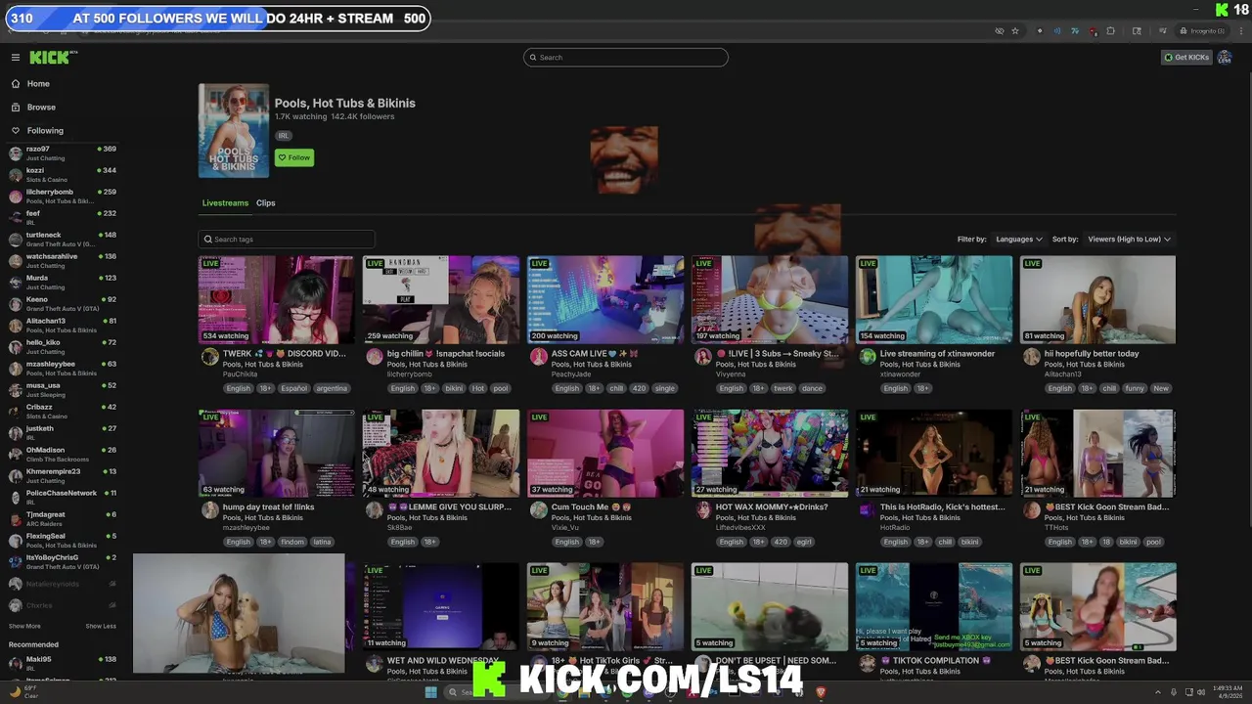Open 'This is HotRadio' stream title
This screenshot has width=1252, height=704.
[942, 507]
